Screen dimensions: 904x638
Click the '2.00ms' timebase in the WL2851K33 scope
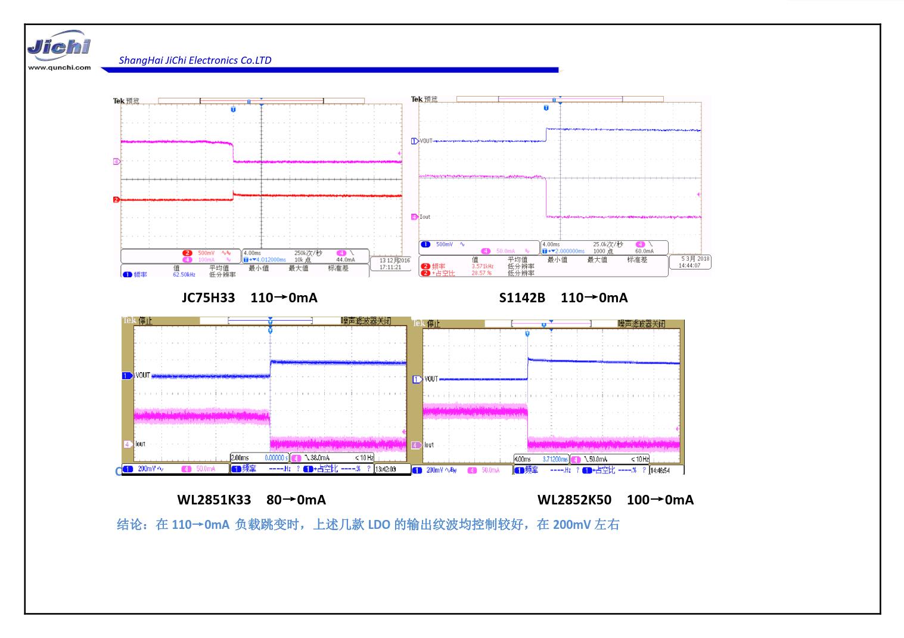(x=240, y=458)
